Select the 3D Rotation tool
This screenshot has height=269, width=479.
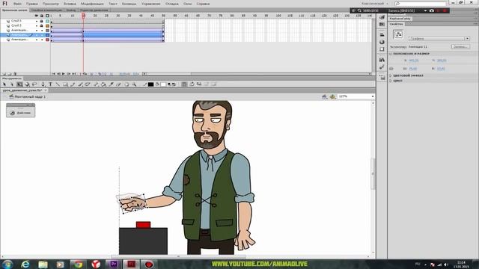tap(27, 84)
